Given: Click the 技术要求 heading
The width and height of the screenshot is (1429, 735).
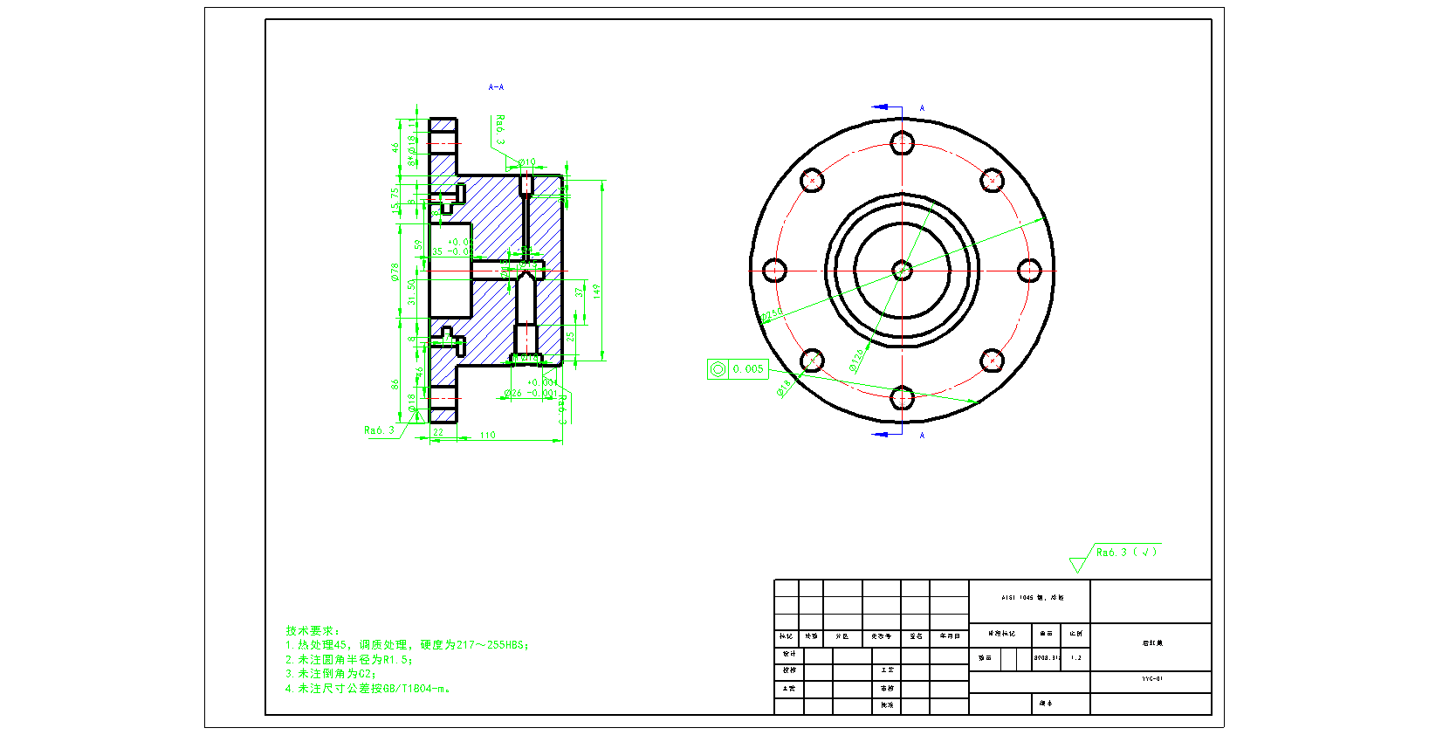Looking at the screenshot, I should (313, 630).
